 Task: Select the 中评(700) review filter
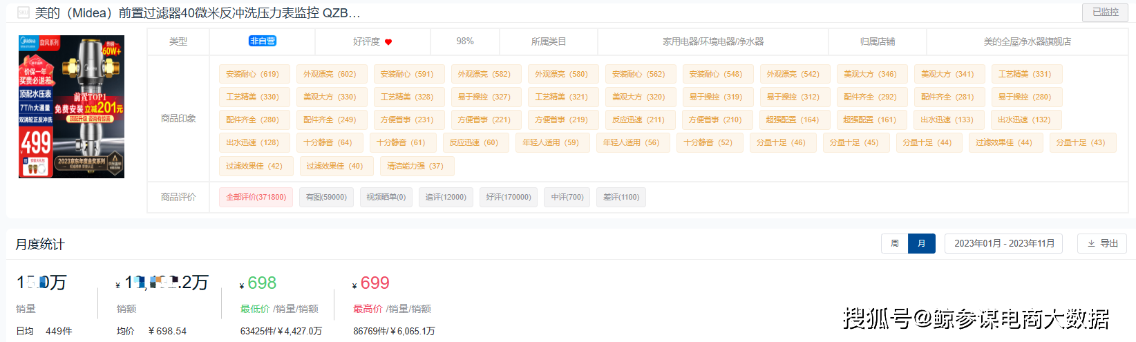[x=567, y=197]
